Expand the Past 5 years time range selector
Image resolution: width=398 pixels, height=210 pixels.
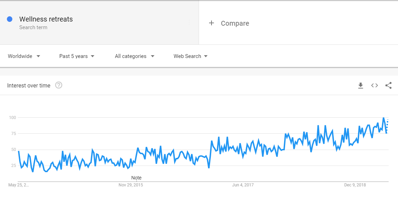76,56
